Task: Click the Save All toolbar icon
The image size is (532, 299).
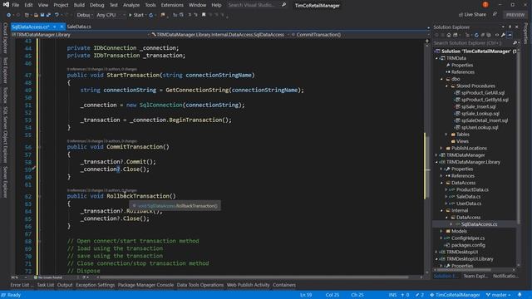Action: point(48,15)
